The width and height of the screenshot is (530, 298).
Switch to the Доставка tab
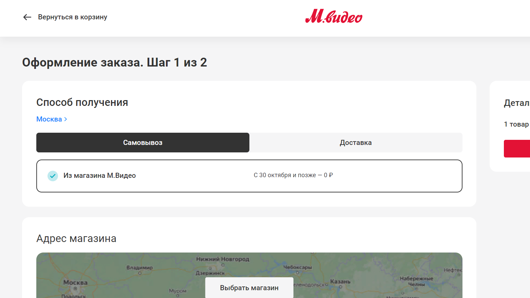(356, 143)
